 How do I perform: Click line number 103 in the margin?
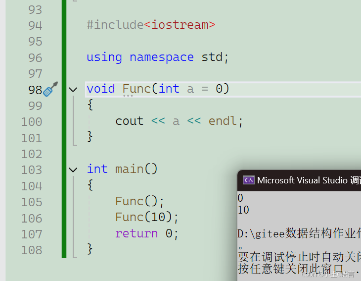point(32,170)
